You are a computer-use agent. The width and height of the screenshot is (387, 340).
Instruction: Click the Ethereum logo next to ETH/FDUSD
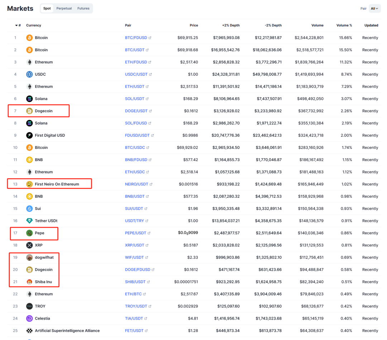29,62
